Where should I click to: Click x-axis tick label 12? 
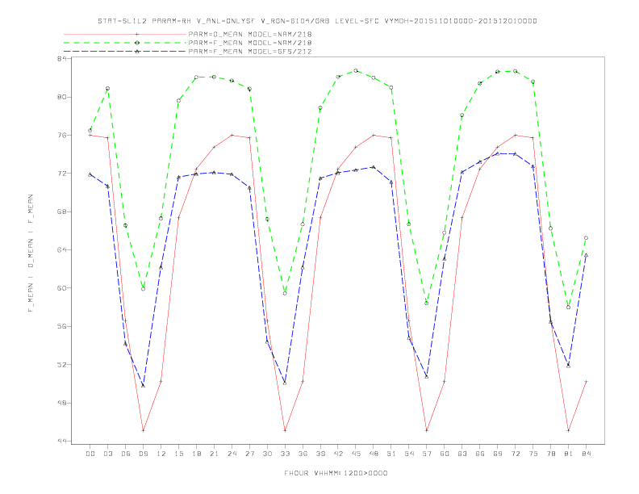[161, 454]
